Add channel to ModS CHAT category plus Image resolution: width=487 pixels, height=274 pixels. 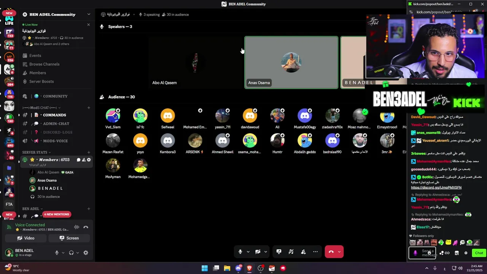[89, 108]
